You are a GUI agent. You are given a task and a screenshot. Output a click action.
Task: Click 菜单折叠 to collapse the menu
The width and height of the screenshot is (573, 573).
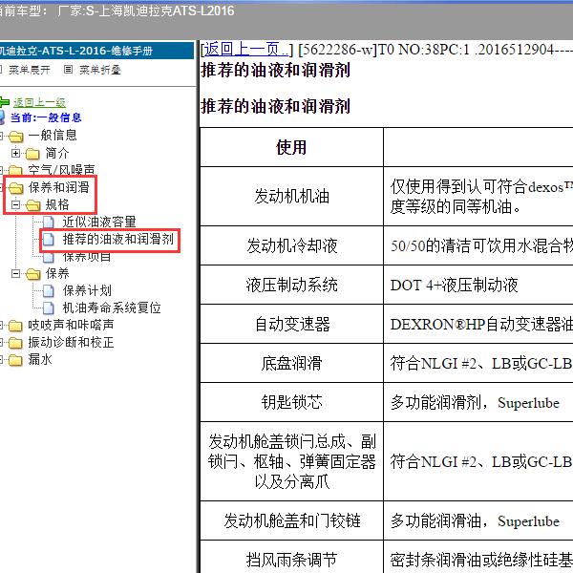99,70
